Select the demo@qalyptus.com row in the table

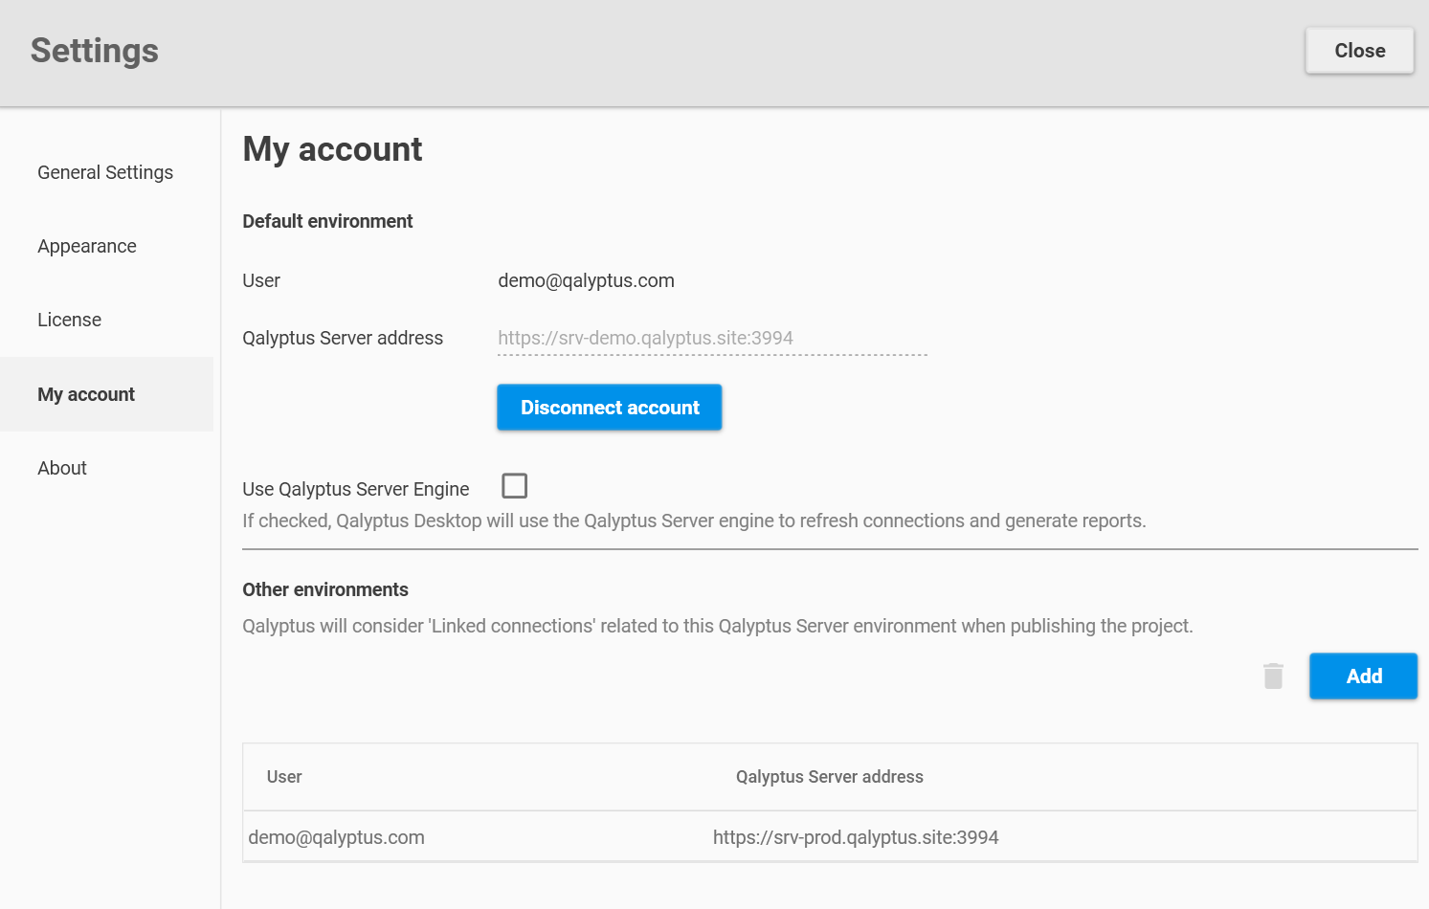pos(336,836)
